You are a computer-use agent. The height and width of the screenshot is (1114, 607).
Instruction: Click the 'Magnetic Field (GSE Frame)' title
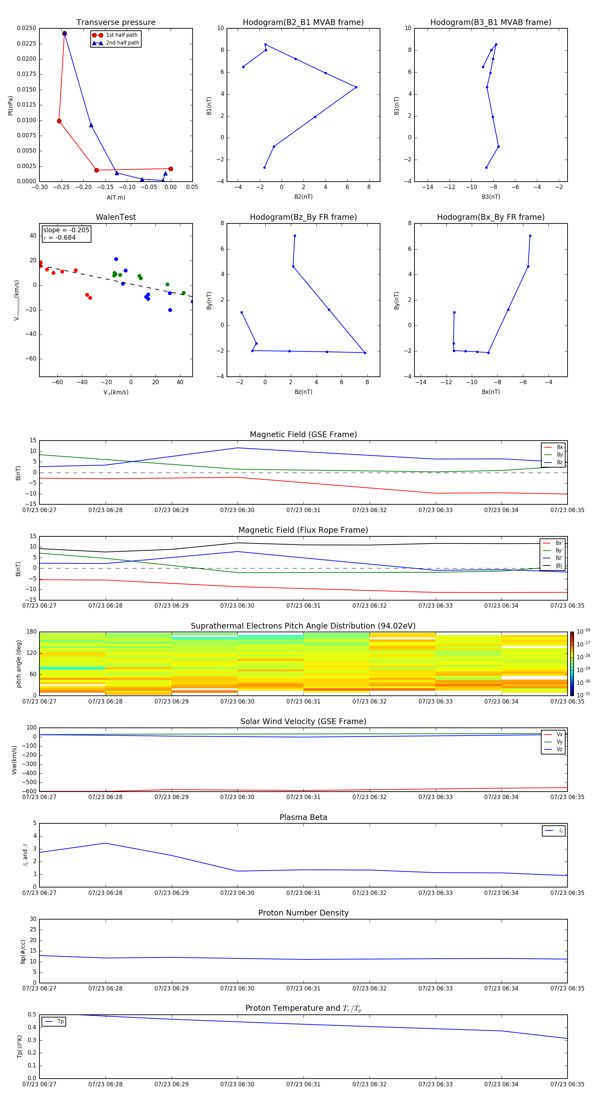coord(303,434)
